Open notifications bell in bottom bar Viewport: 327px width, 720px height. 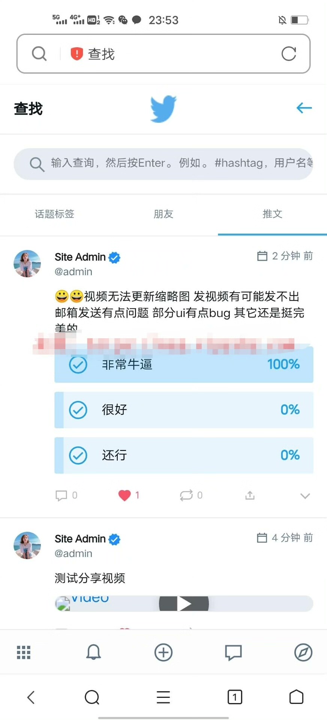pos(93,652)
